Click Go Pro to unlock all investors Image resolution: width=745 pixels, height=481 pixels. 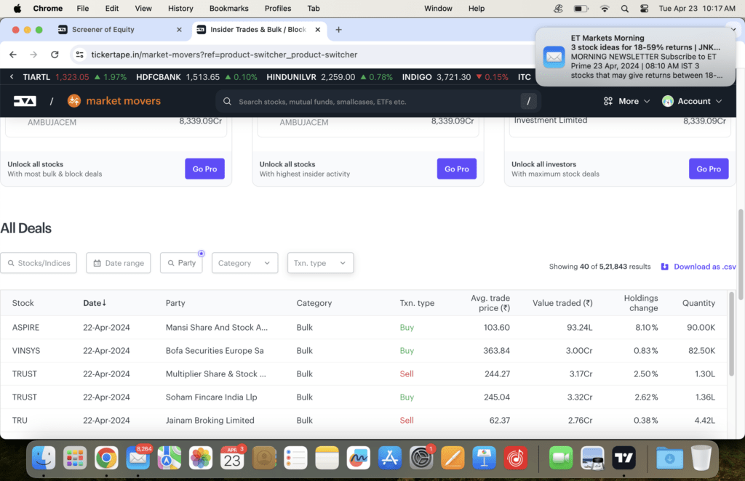click(709, 169)
